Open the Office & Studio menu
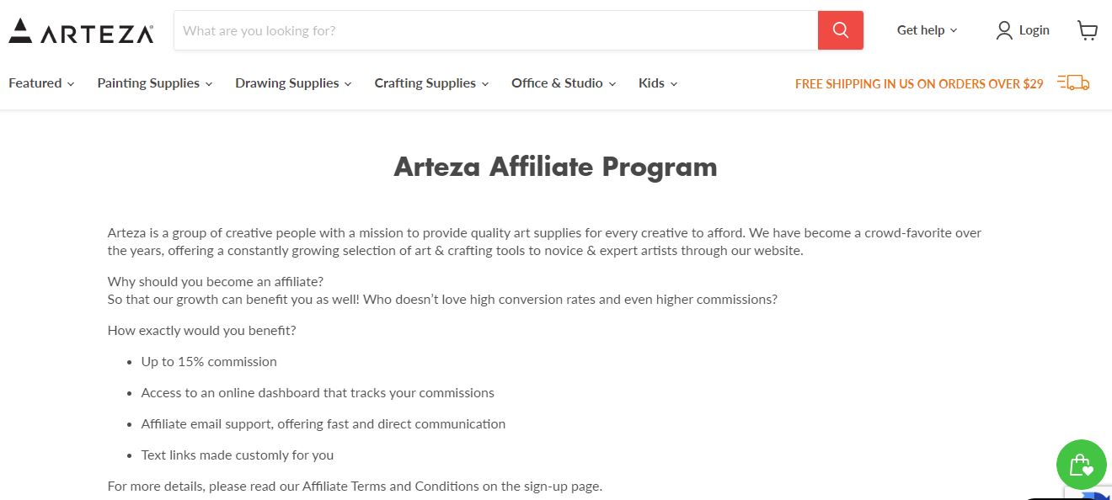 tap(564, 83)
